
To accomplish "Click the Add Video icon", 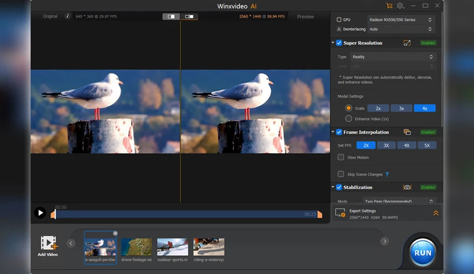I will 48,243.
